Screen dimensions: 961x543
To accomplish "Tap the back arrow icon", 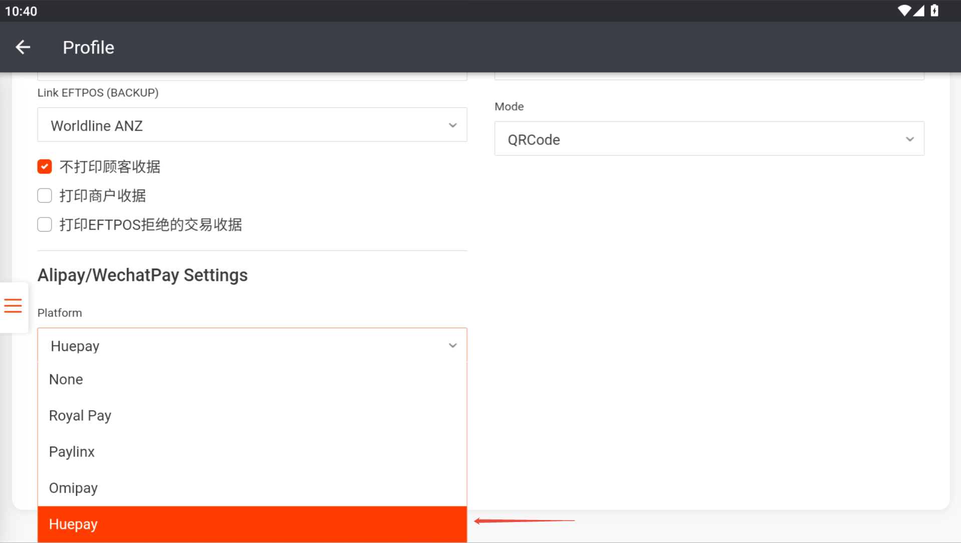I will (23, 47).
